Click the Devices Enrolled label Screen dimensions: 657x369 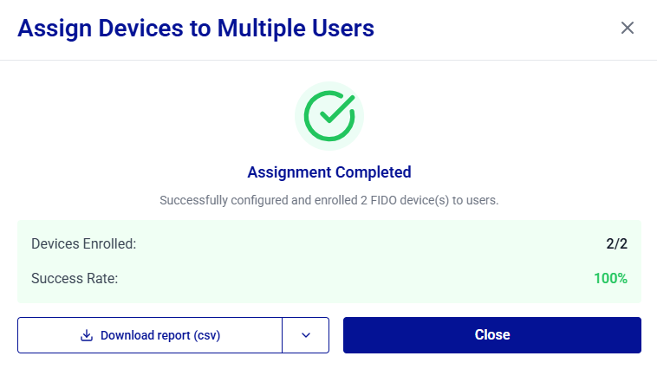tap(84, 243)
